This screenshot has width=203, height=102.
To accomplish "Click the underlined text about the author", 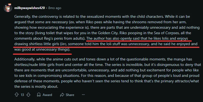I will [x=106, y=44].
